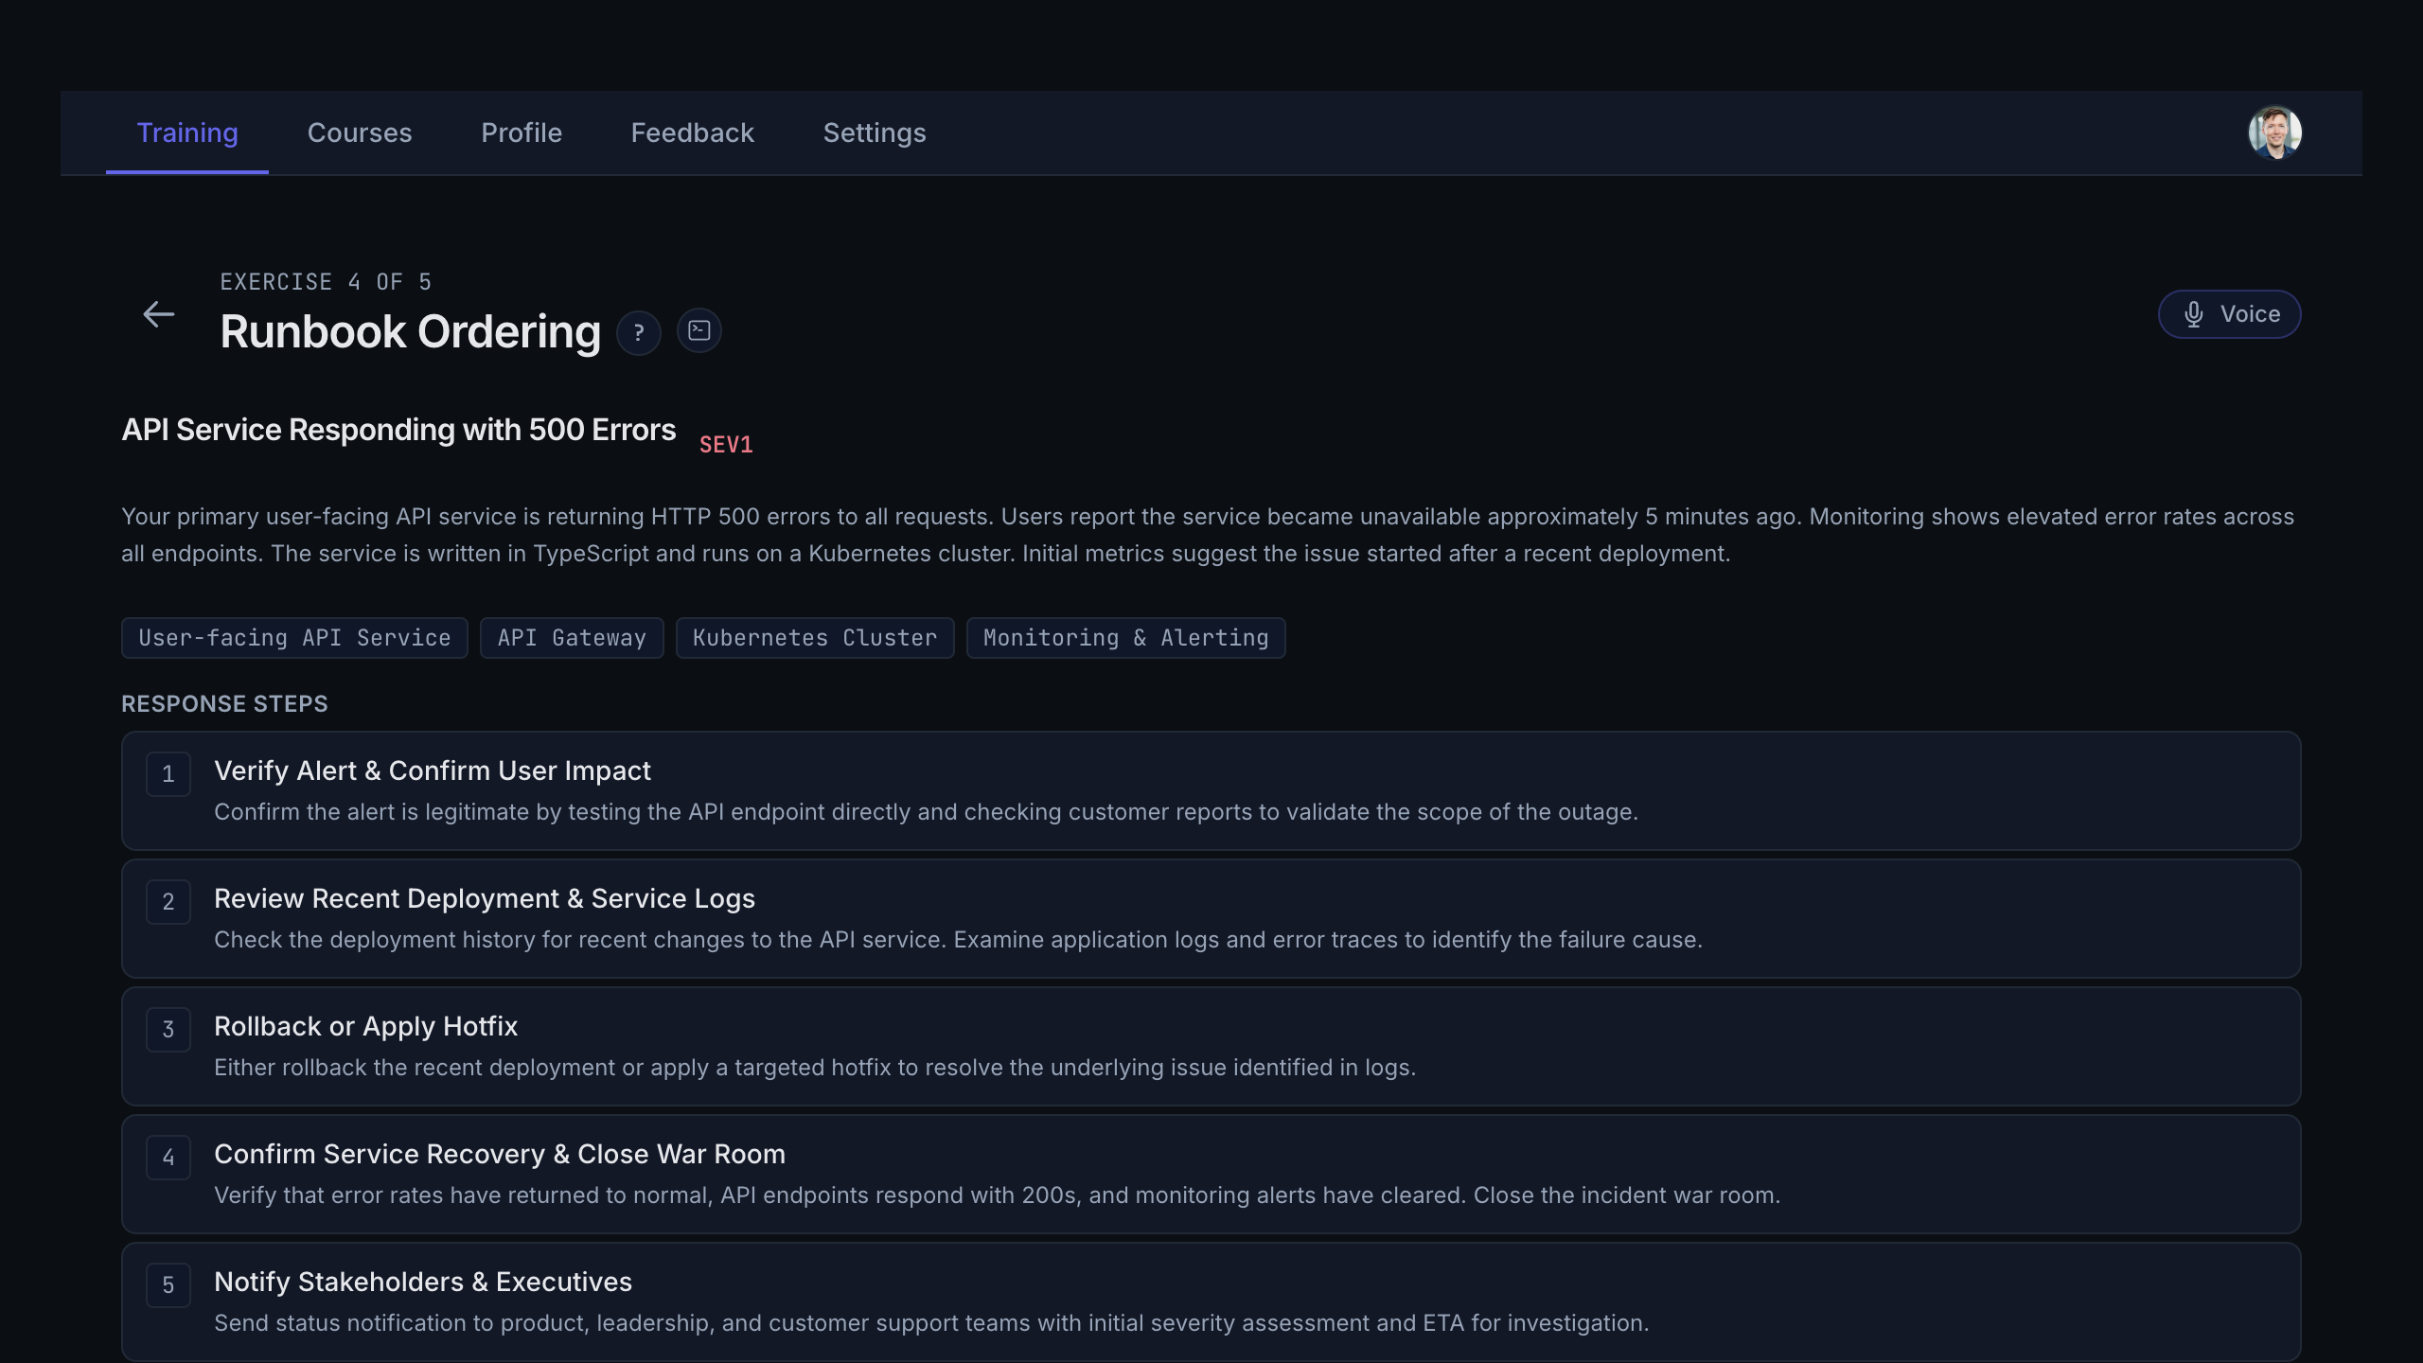Select the Review Recent Deployment & Service Logs step

[x=1211, y=918]
